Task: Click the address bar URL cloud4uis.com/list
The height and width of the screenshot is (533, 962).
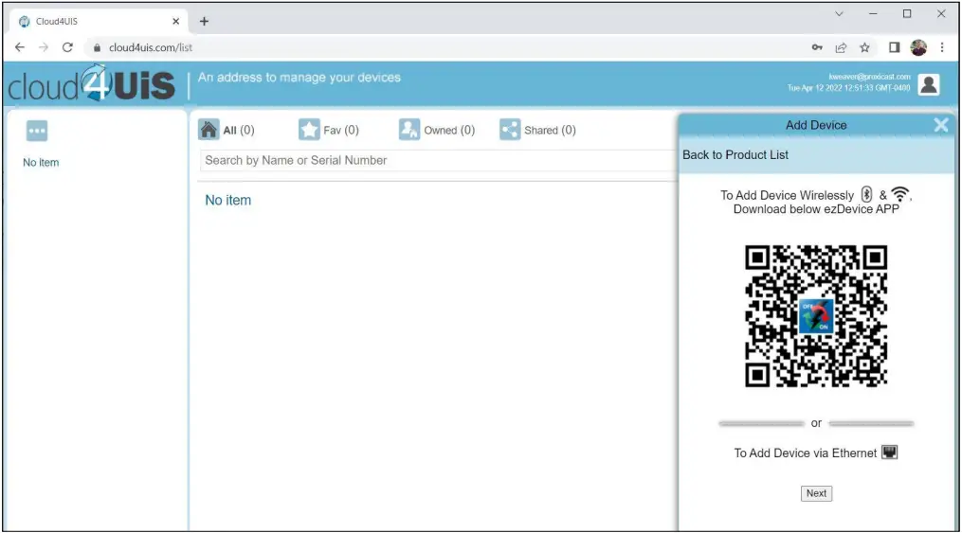Action: pyautogui.click(x=151, y=47)
